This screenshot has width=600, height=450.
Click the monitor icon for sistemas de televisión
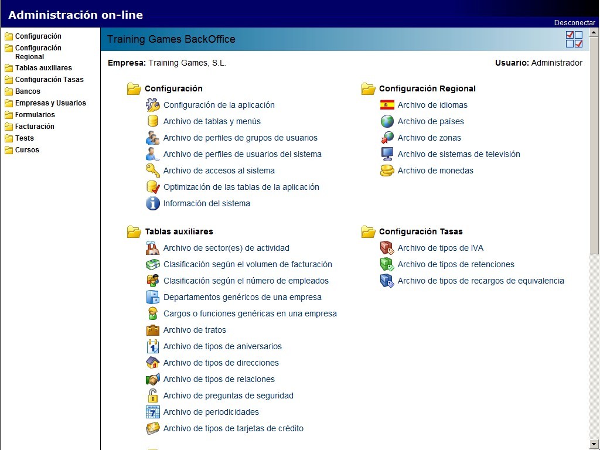[387, 154]
